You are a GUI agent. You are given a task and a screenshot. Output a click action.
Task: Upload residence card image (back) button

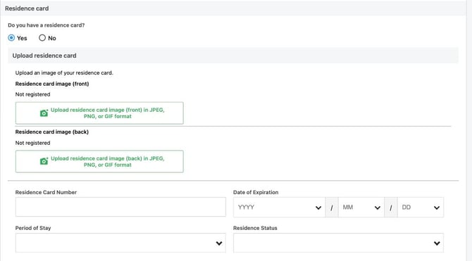point(99,162)
